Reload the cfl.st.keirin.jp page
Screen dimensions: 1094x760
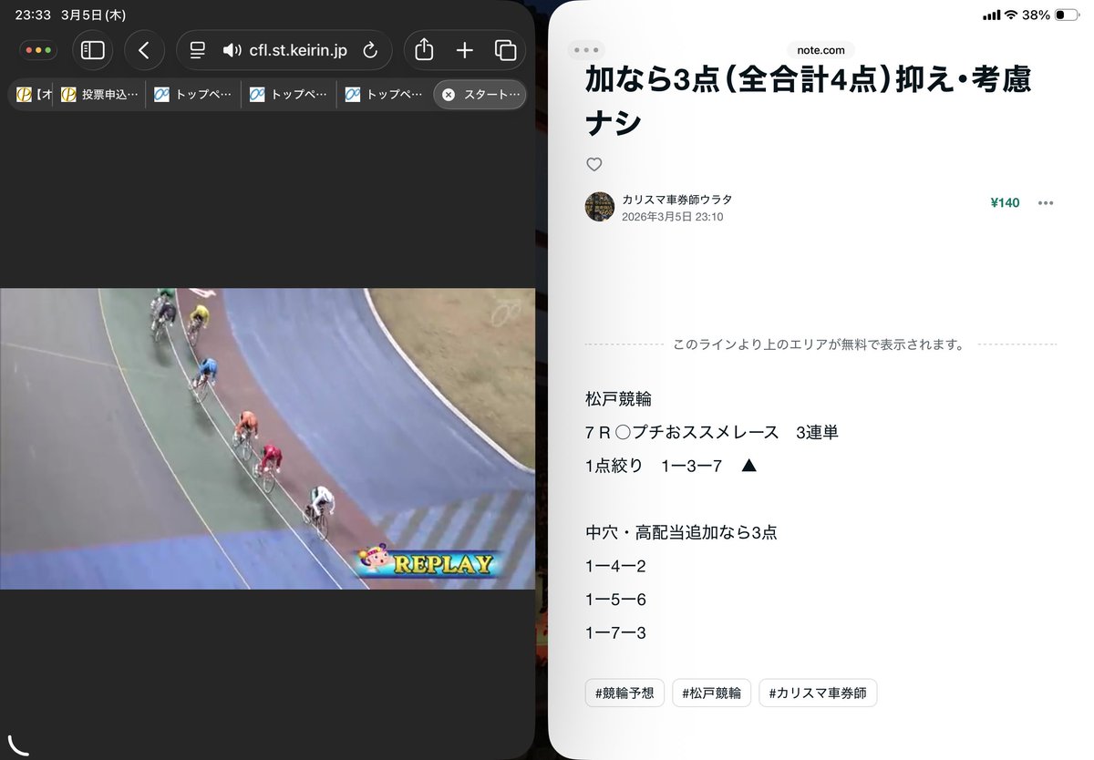click(370, 50)
